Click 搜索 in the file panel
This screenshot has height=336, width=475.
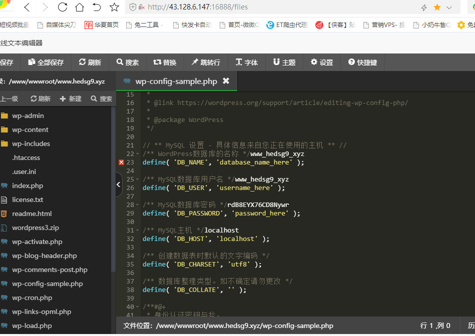[102, 98]
